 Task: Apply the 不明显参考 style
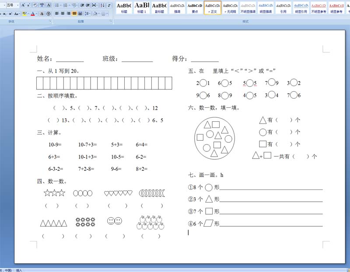pyautogui.click(x=318, y=8)
